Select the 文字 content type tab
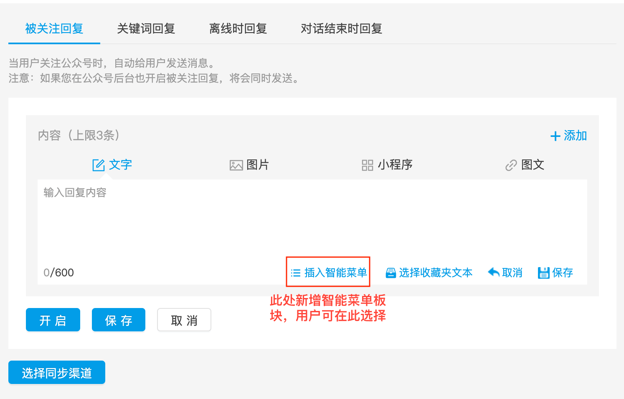The width and height of the screenshot is (624, 399). pos(112,165)
